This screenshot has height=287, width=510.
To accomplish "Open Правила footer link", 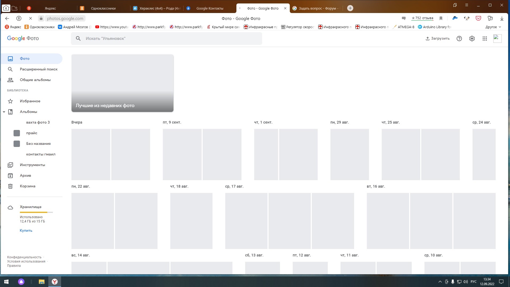I will tap(14, 266).
